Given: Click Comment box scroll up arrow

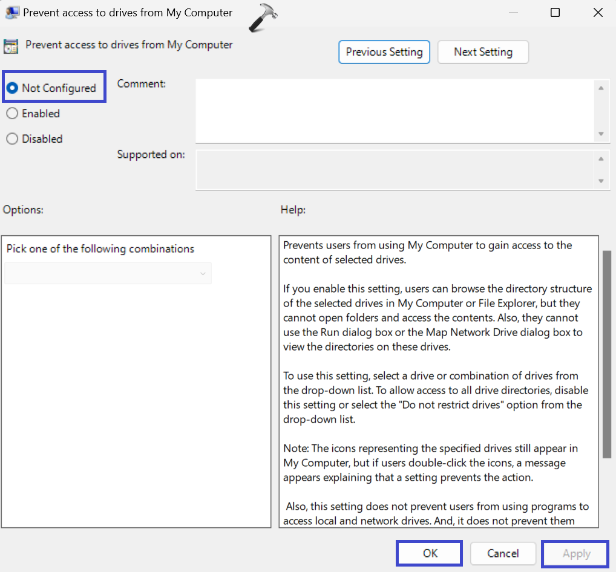Looking at the screenshot, I should tap(601, 88).
